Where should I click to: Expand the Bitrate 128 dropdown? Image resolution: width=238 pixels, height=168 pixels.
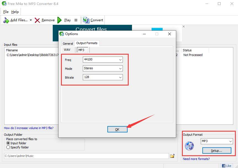[120, 78]
